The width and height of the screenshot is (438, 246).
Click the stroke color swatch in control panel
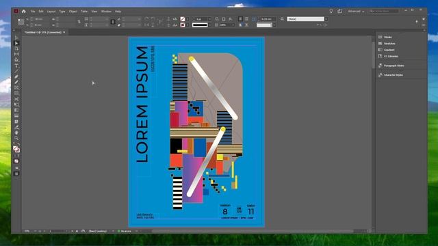pos(183,25)
